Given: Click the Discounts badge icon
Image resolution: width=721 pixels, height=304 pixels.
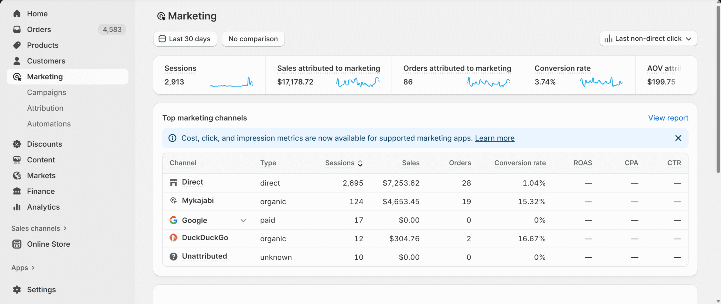Looking at the screenshot, I should pos(17,144).
